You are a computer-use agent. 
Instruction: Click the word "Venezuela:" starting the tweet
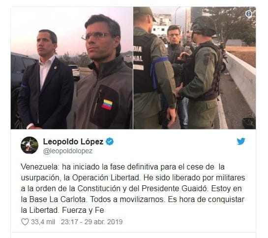pyautogui.click(x=40, y=167)
